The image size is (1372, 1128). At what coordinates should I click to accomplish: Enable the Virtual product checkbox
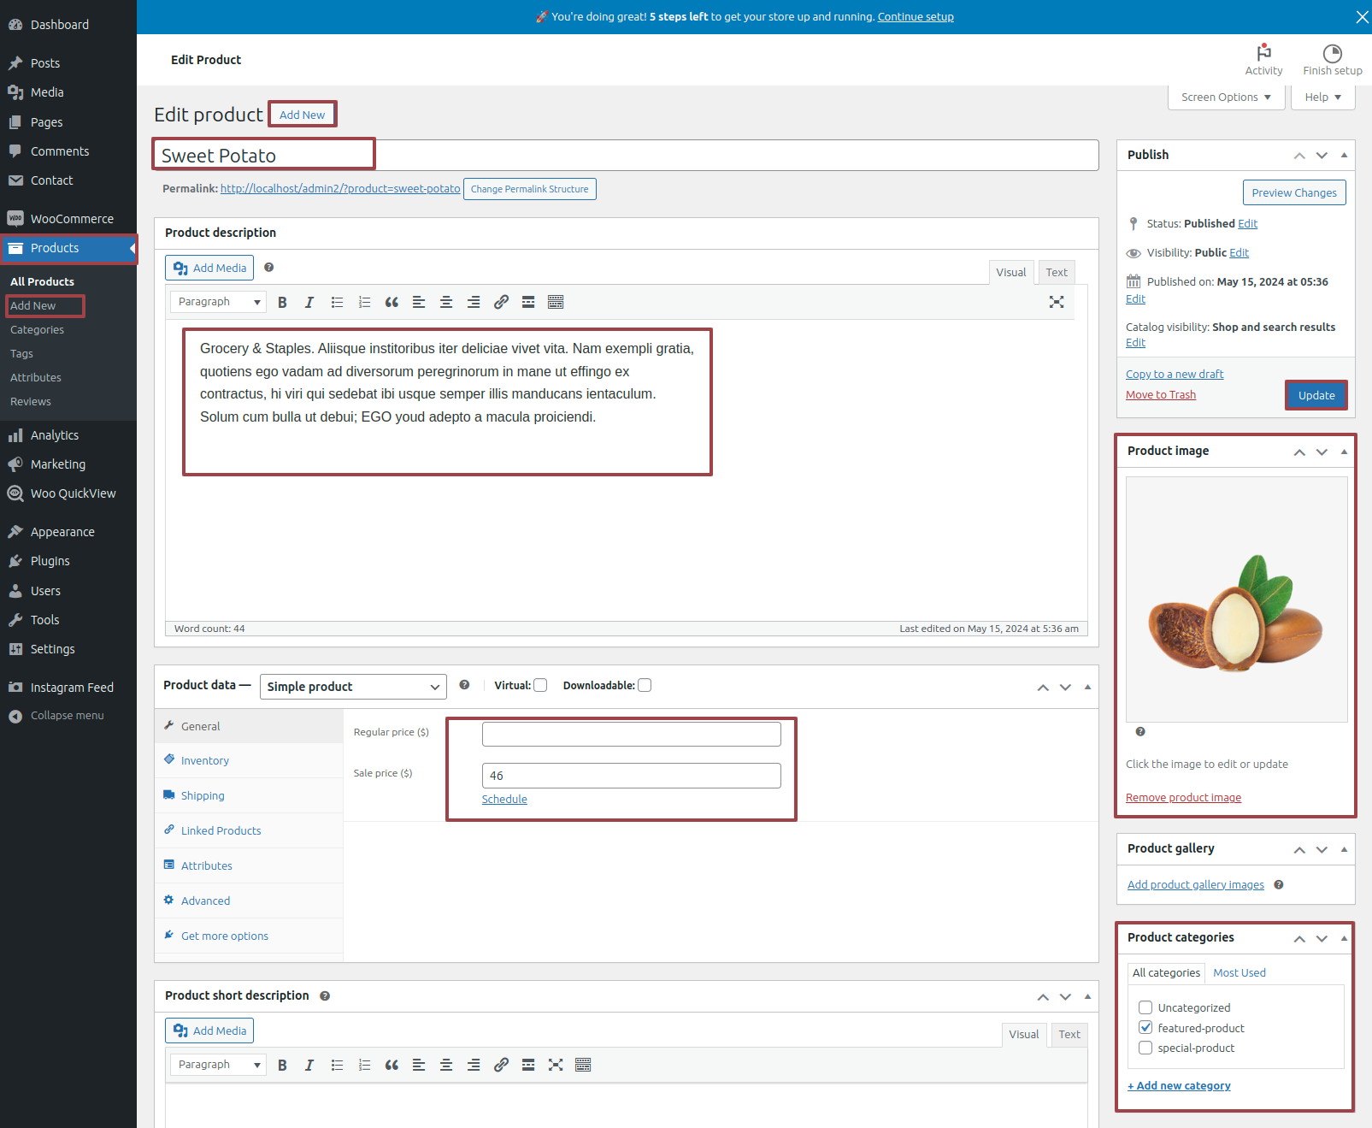pos(540,685)
